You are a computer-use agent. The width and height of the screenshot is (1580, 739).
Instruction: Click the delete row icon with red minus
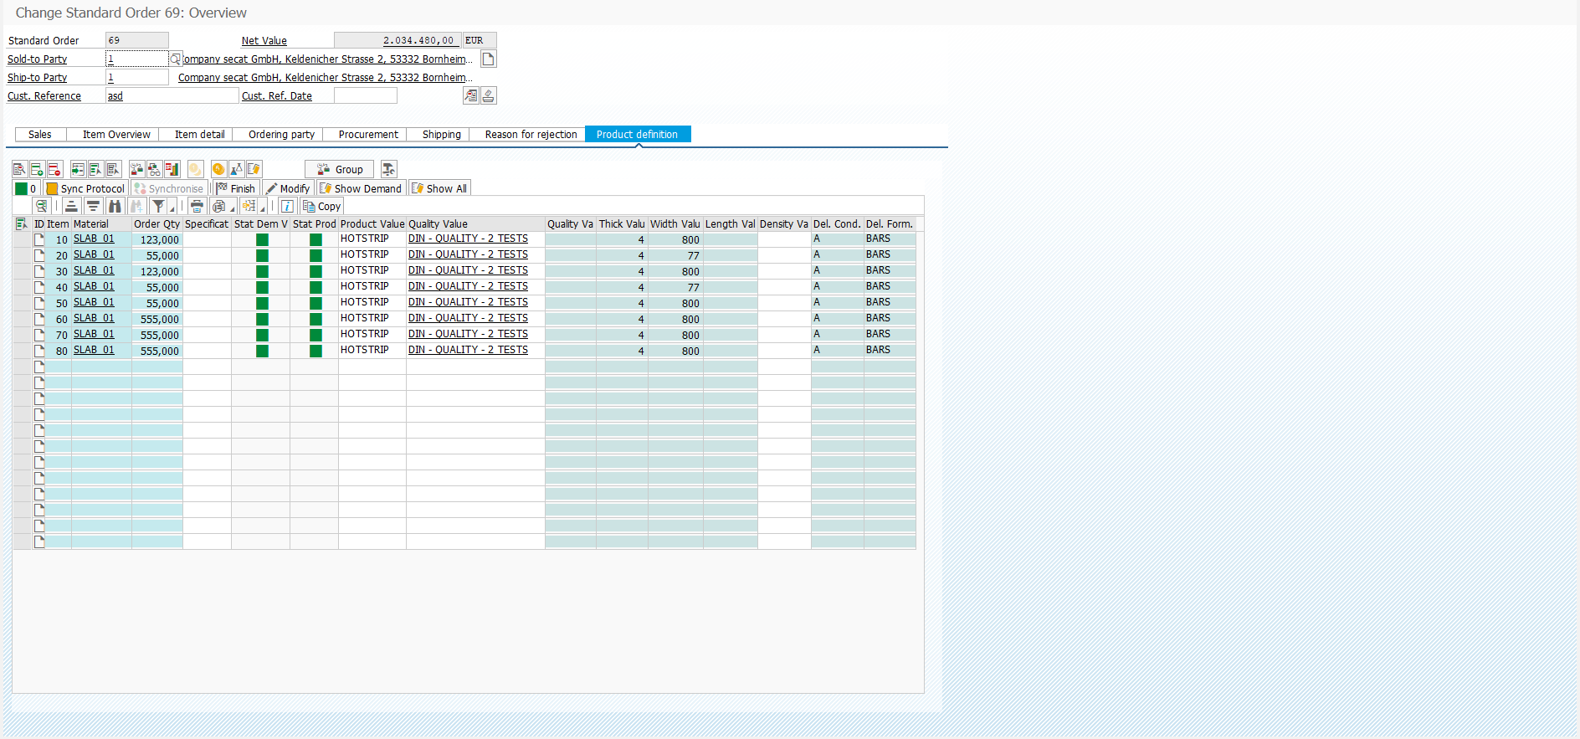click(x=54, y=170)
